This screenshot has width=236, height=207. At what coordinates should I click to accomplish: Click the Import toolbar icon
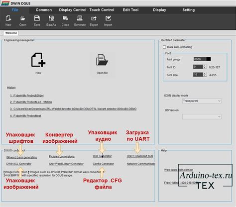(108, 18)
